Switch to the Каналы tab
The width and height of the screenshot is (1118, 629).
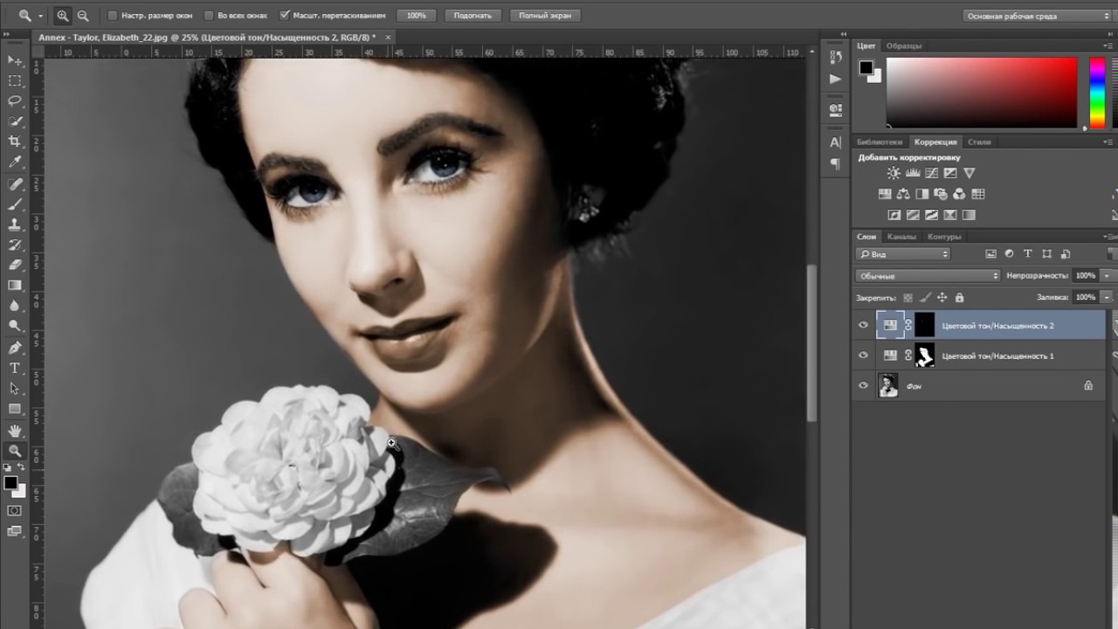(901, 237)
